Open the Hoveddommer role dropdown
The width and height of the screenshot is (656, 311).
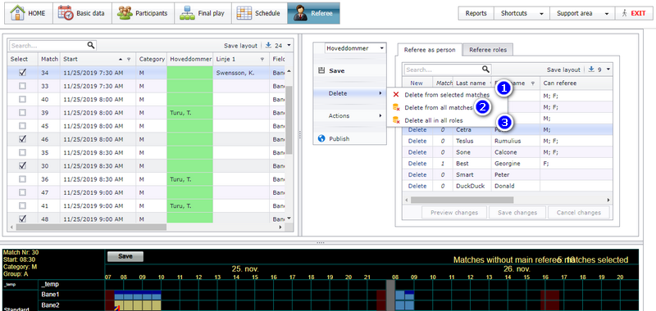click(381, 48)
